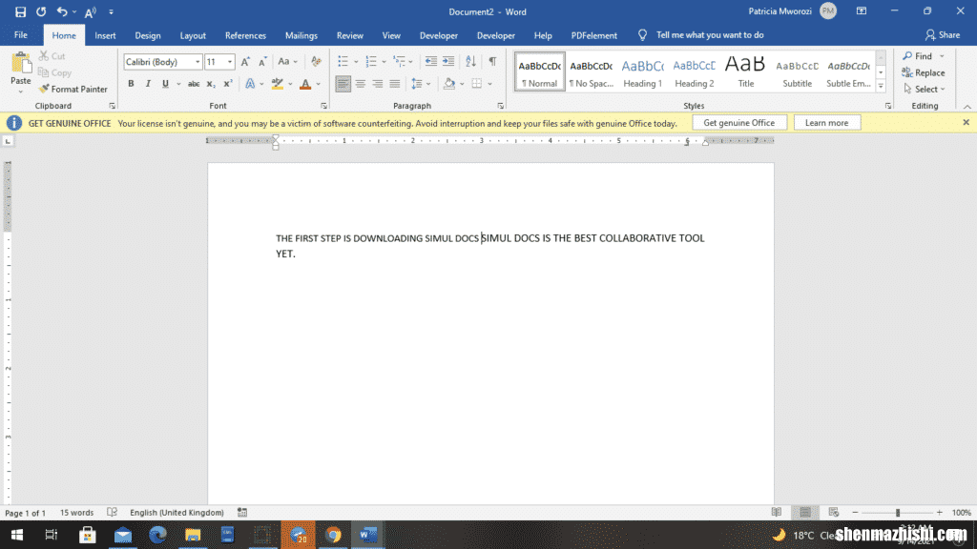
Task: Justify the paragraph text
Action: (x=394, y=84)
